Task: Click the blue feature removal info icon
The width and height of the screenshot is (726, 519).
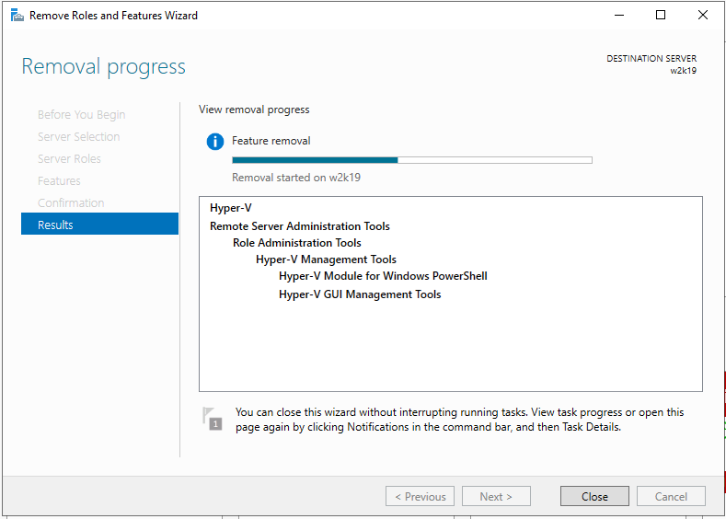Action: pyautogui.click(x=215, y=142)
